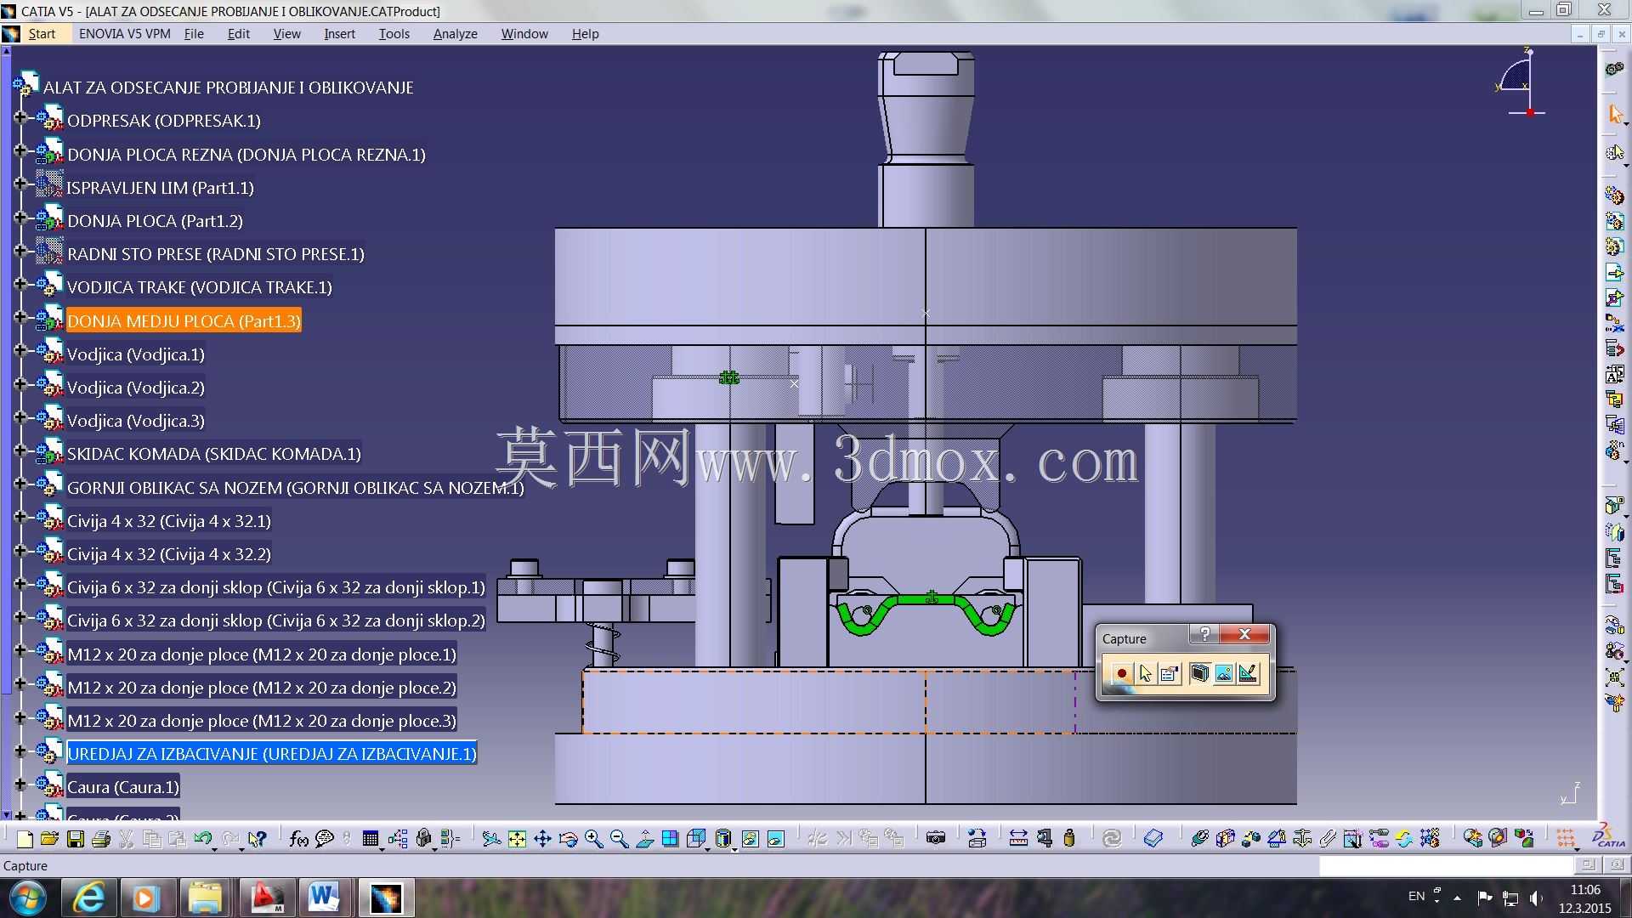Open the Insert menu

(339, 34)
